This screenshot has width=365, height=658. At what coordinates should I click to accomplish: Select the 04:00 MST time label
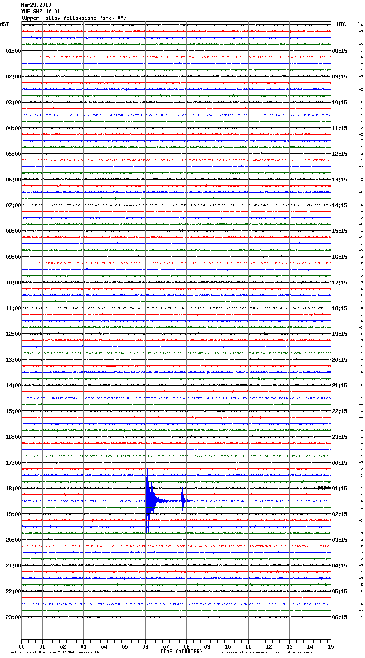click(13, 128)
